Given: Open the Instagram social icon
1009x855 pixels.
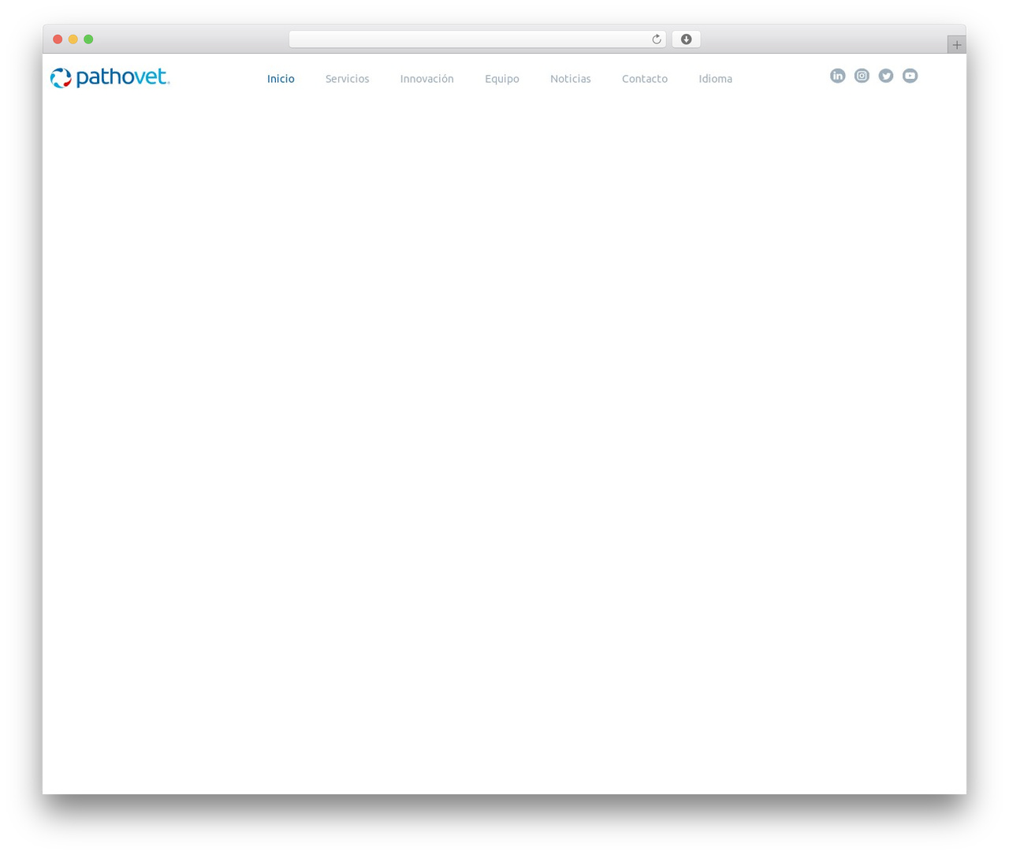Looking at the screenshot, I should pos(862,76).
